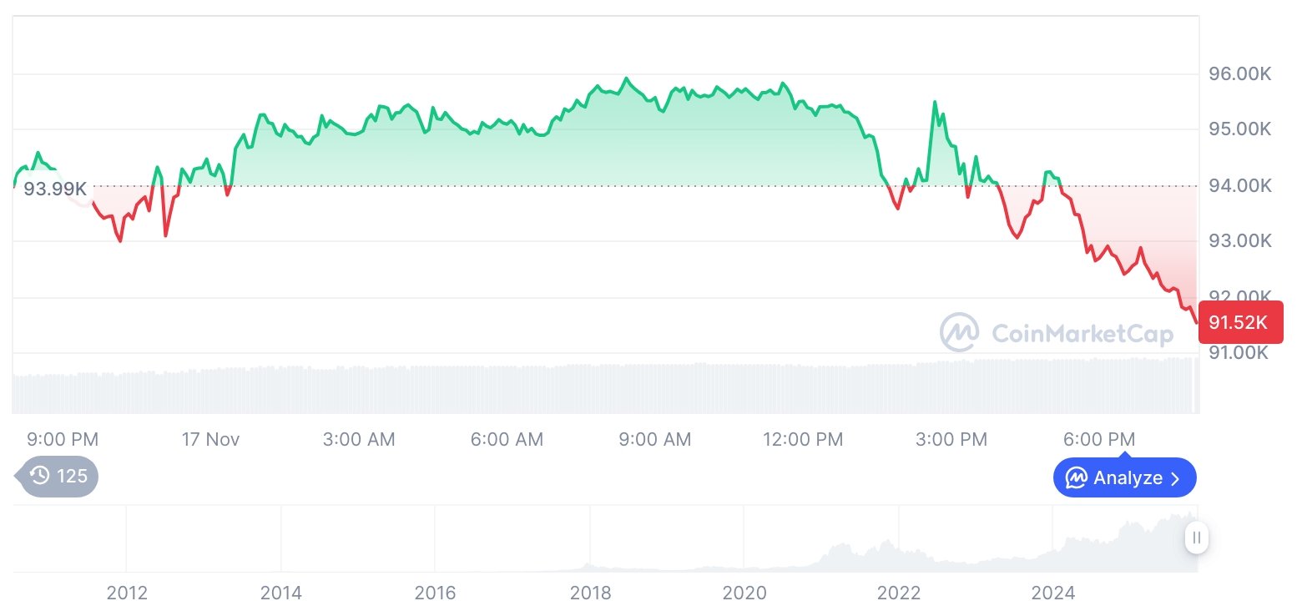Select 2024 on the overview timeline
This screenshot has width=1307, height=611.
[x=1053, y=593]
